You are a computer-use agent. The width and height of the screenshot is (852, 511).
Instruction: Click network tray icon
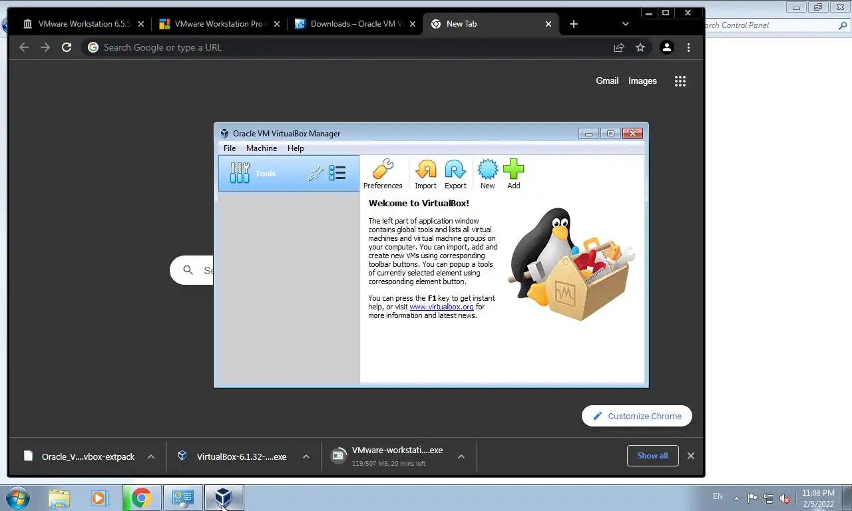pyautogui.click(x=769, y=498)
